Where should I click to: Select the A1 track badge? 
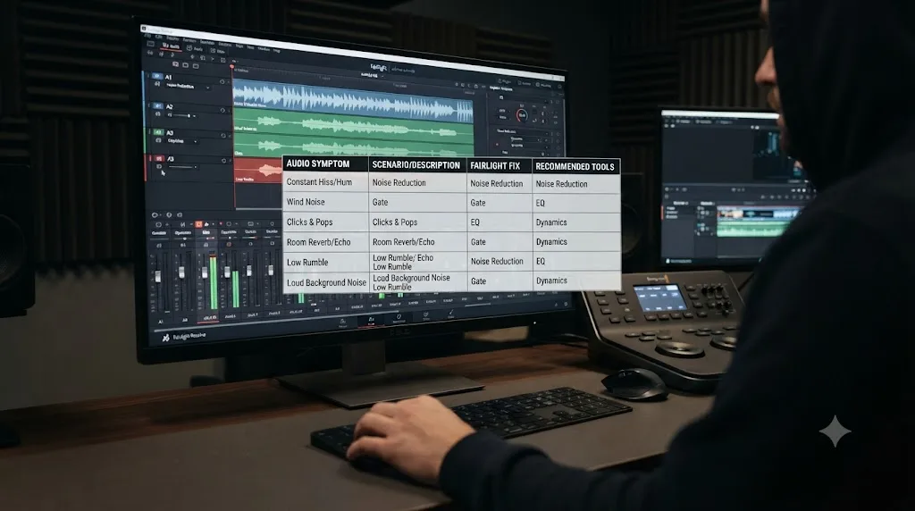point(156,76)
